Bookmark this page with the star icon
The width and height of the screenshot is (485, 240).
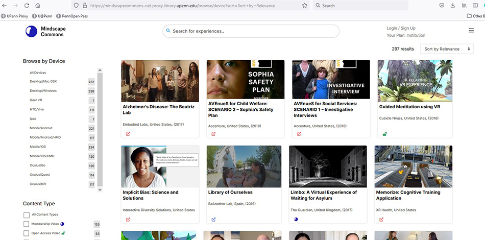pos(304,6)
